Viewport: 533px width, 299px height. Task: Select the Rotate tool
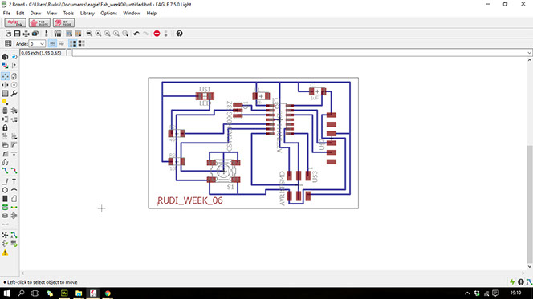[x=14, y=85]
